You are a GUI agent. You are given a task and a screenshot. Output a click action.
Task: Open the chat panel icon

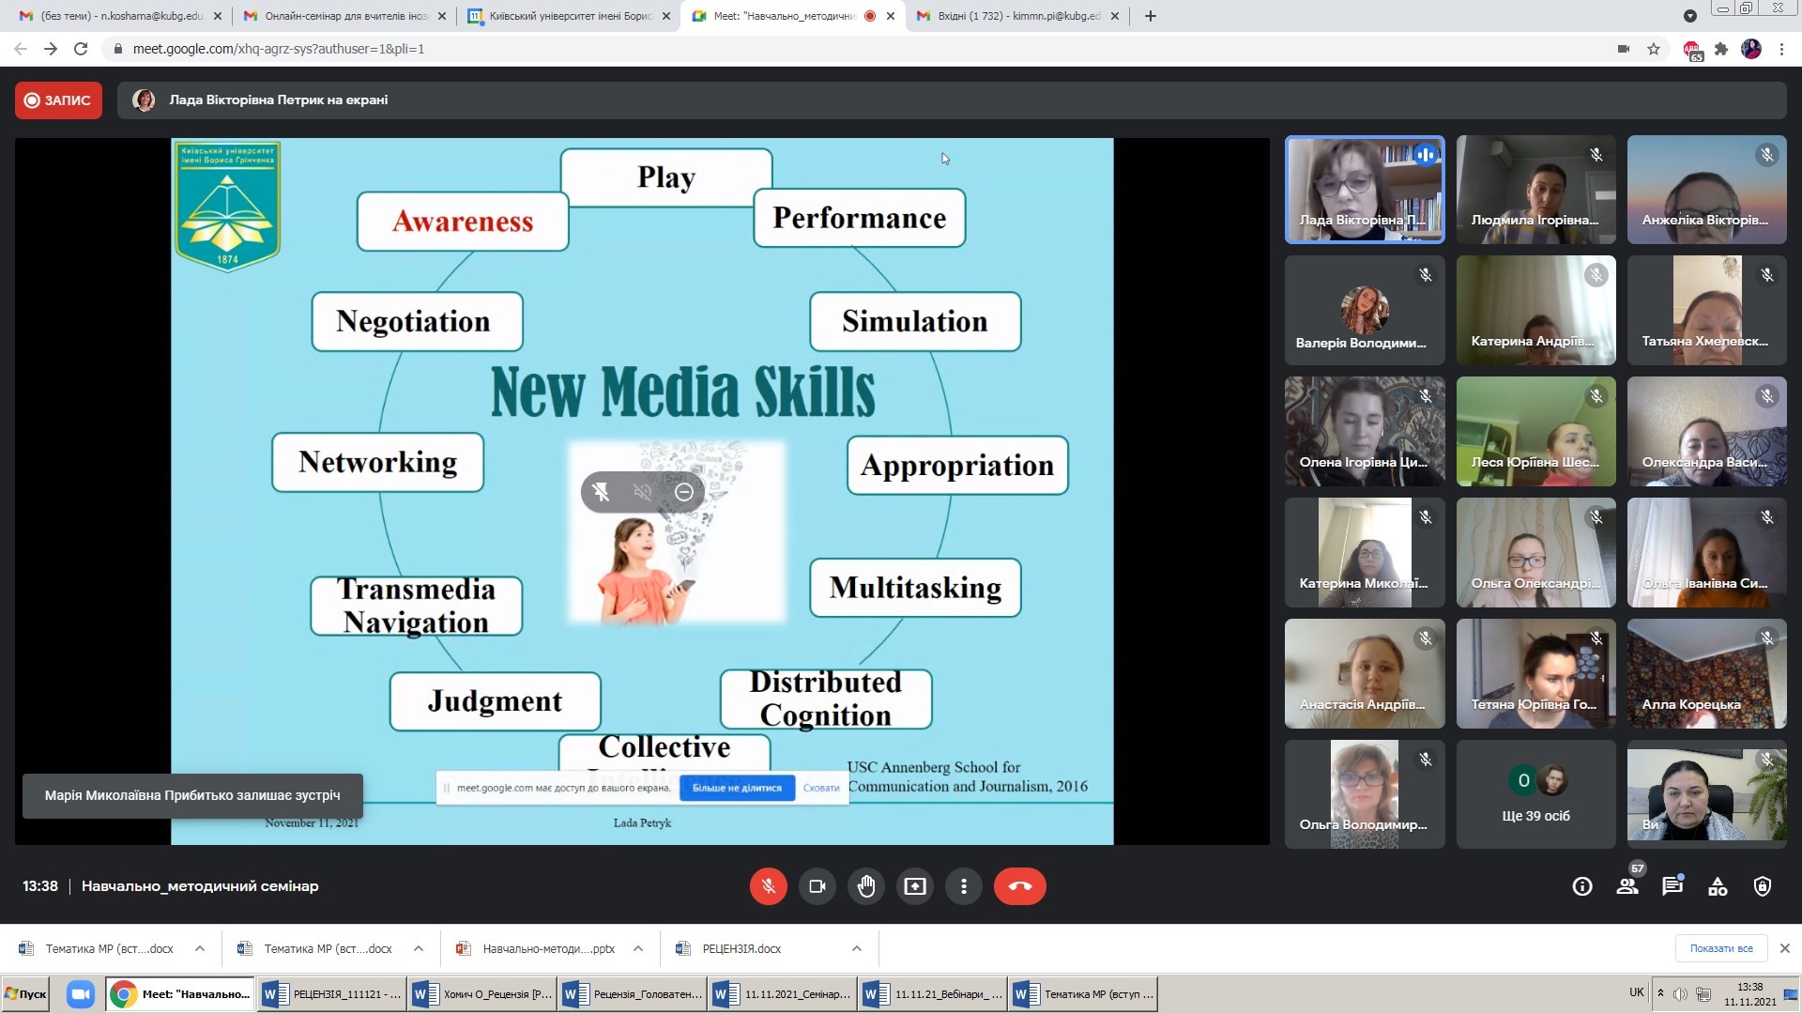coord(1672,886)
